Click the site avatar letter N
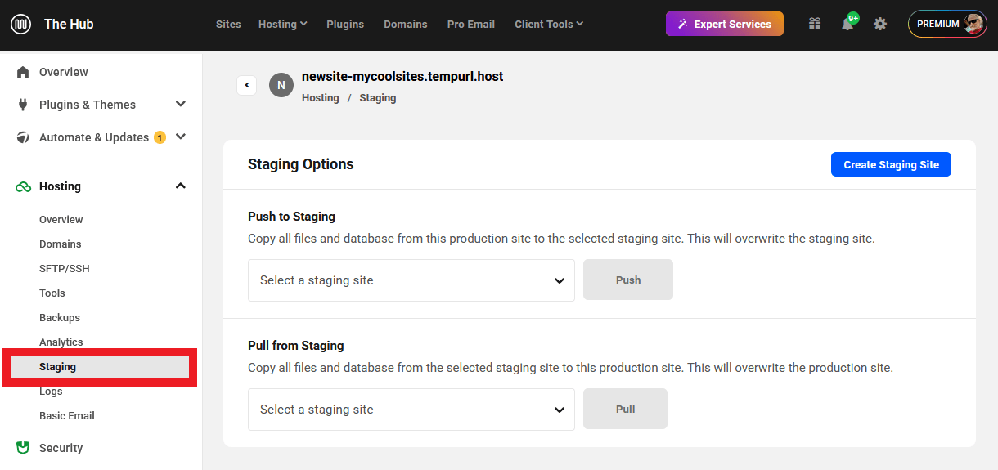The width and height of the screenshot is (998, 470). click(281, 85)
